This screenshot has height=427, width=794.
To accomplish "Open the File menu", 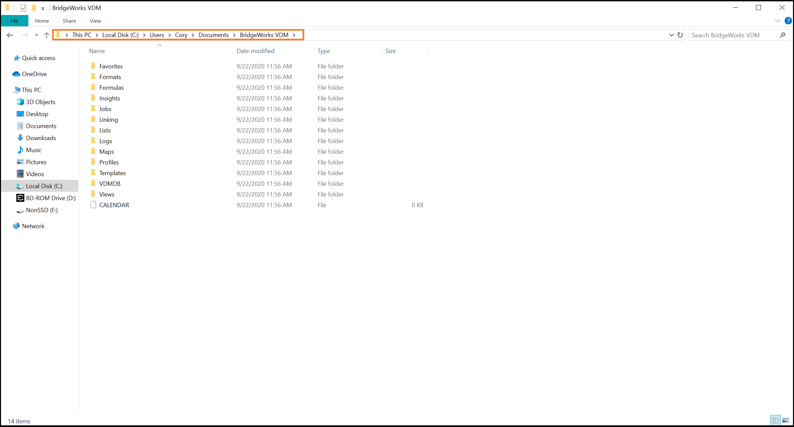I will pyautogui.click(x=14, y=20).
